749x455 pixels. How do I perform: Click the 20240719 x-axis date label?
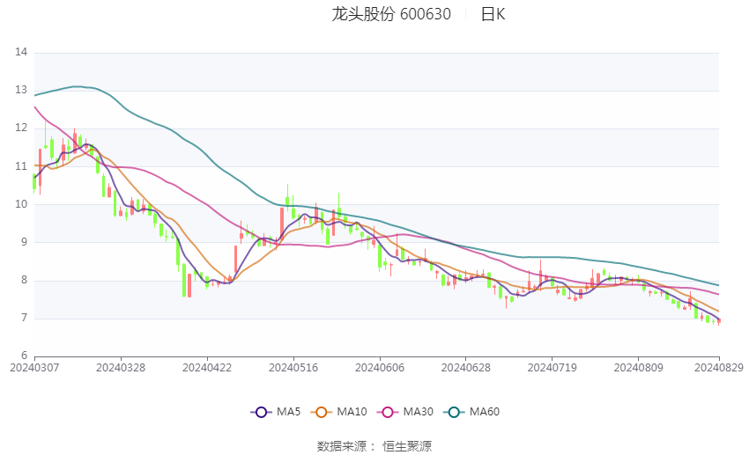pos(552,368)
